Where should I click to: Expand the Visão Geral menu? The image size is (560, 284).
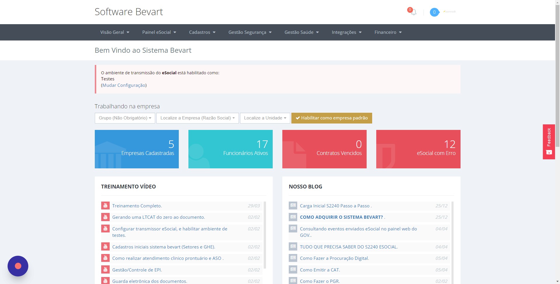pos(115,32)
